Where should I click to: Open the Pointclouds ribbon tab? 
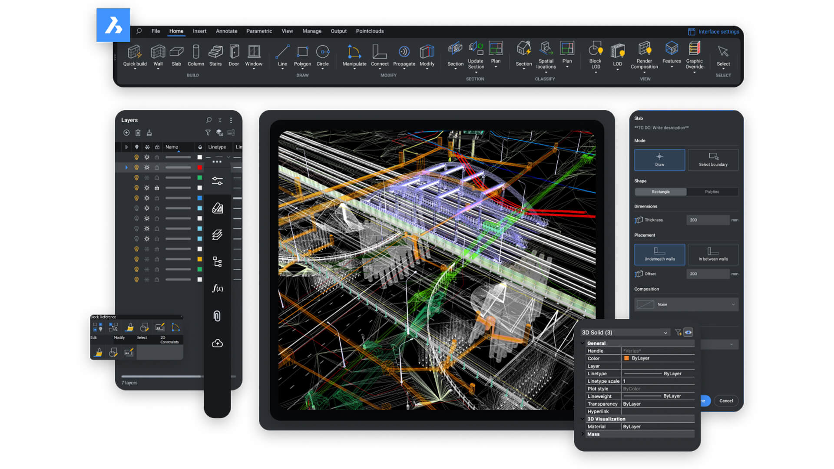[370, 31]
